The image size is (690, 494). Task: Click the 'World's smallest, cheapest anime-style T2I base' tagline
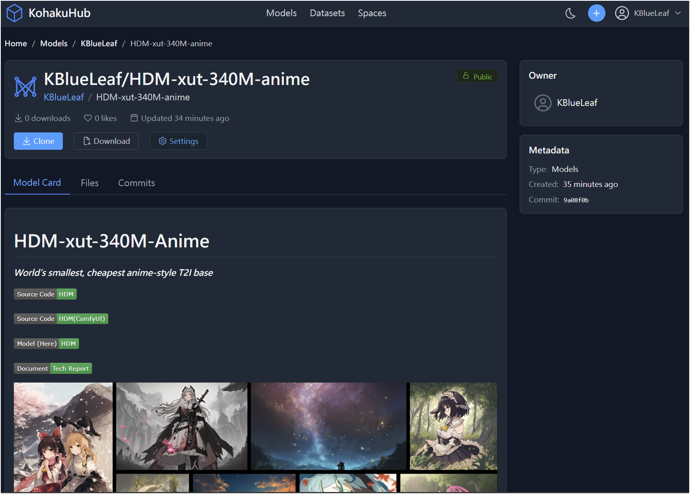click(x=113, y=273)
